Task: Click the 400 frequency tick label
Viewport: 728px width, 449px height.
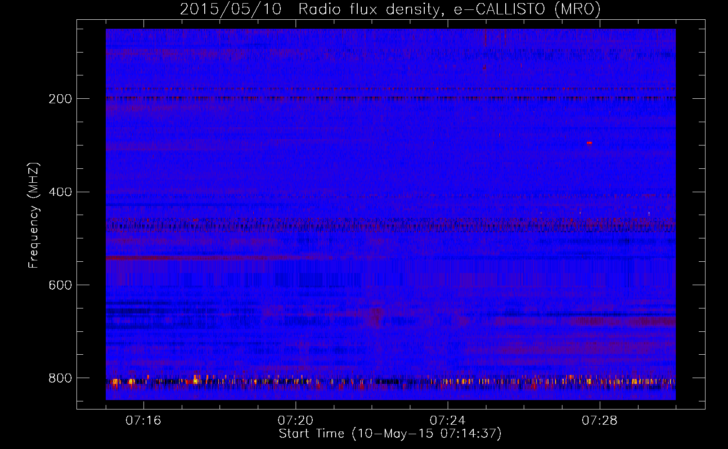Action: pyautogui.click(x=60, y=192)
